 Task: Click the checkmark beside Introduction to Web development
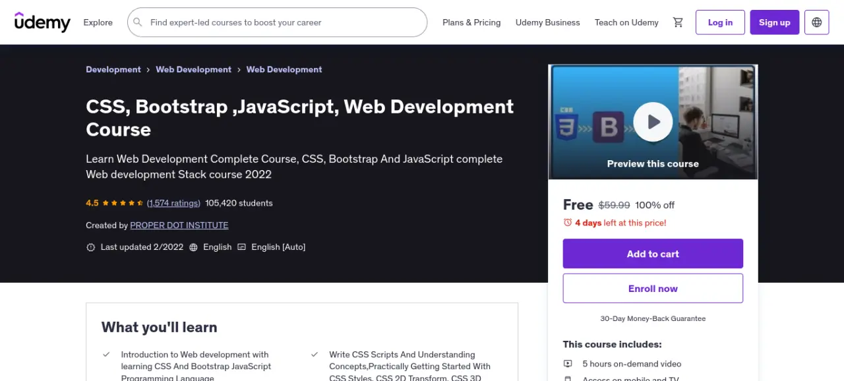point(106,355)
